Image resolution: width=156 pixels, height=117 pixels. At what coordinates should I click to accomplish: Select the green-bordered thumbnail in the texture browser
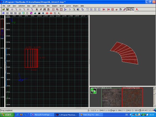(94, 91)
